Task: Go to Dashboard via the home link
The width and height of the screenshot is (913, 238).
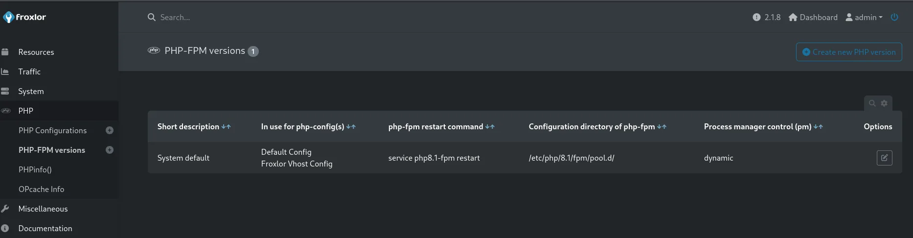Action: 813,17
